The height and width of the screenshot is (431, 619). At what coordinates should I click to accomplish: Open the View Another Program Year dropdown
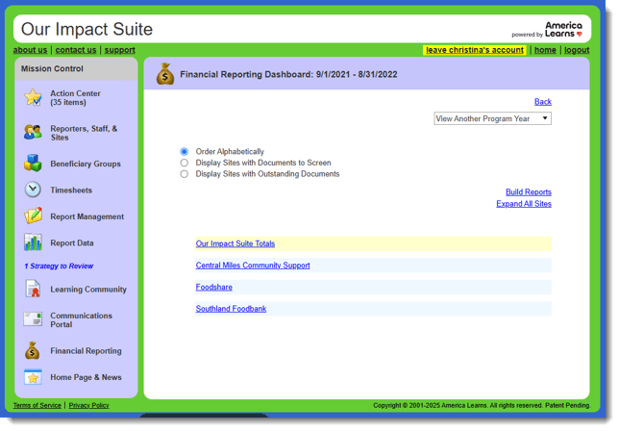[492, 119]
